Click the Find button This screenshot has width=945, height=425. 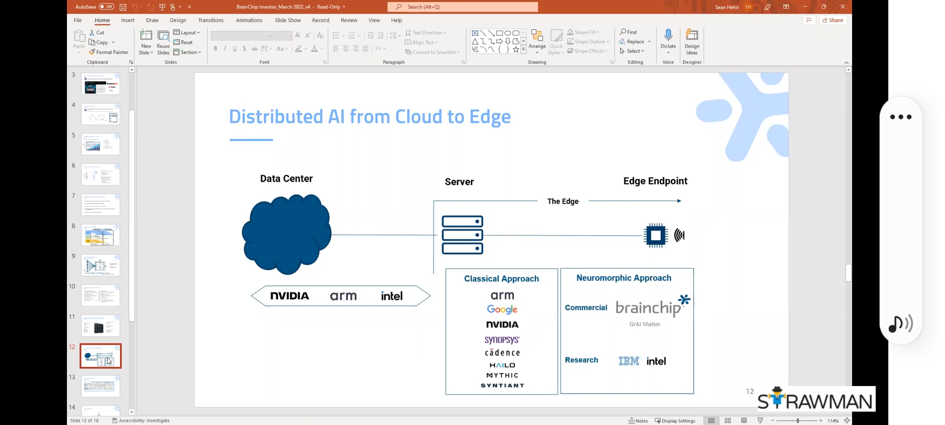click(x=628, y=32)
